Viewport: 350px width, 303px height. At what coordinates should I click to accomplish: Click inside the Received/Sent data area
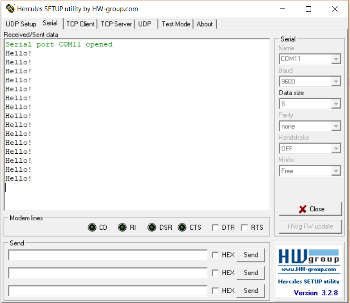point(137,125)
